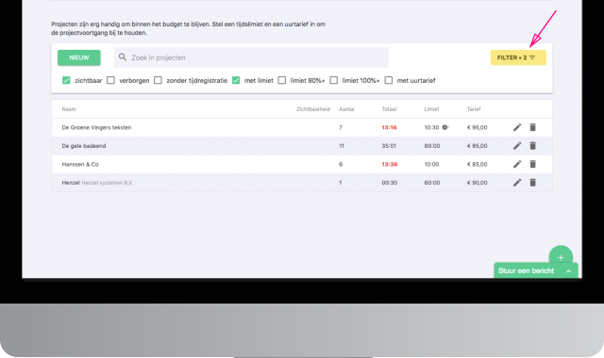Screen dimensions: 604x358
Task: Focus the Zoek in projecten search field
Action: point(251,57)
